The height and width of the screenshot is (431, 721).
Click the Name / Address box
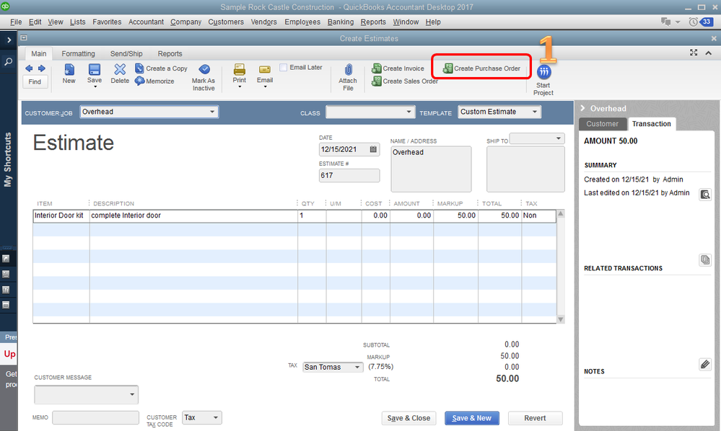(431, 169)
